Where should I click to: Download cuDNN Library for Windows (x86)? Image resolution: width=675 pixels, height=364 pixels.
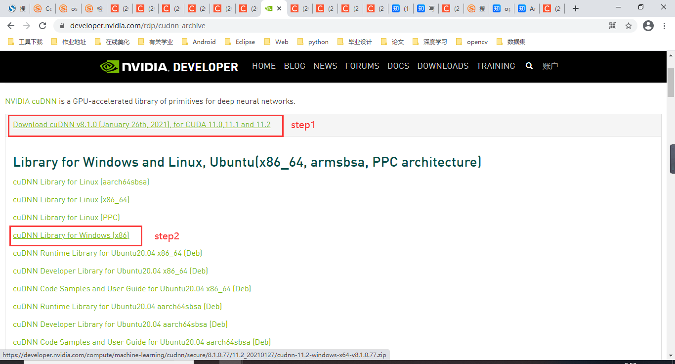[71, 235]
